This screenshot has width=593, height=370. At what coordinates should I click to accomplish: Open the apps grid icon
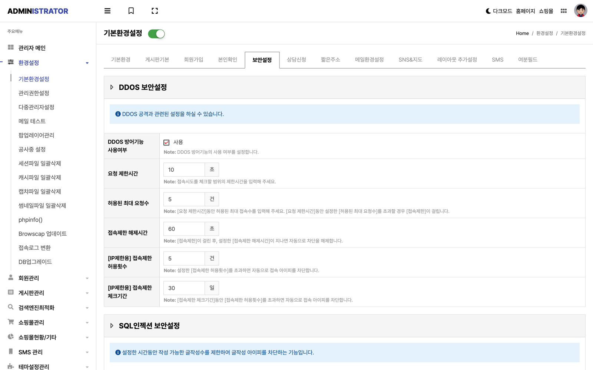pos(563,11)
